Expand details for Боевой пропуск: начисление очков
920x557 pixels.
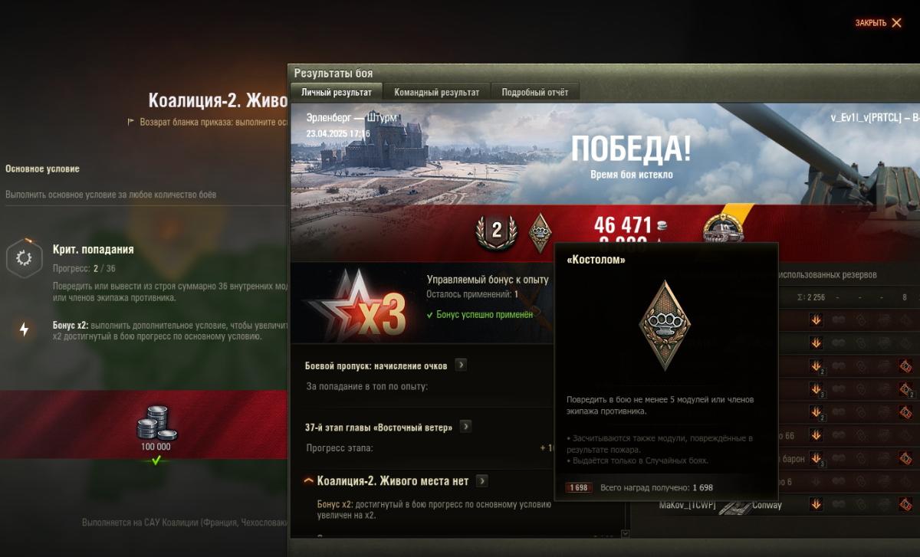(x=461, y=365)
